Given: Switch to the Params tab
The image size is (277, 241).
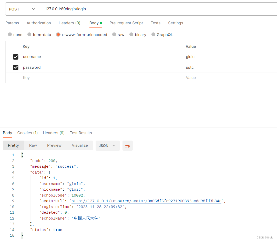Looking at the screenshot, I should click(x=12, y=23).
